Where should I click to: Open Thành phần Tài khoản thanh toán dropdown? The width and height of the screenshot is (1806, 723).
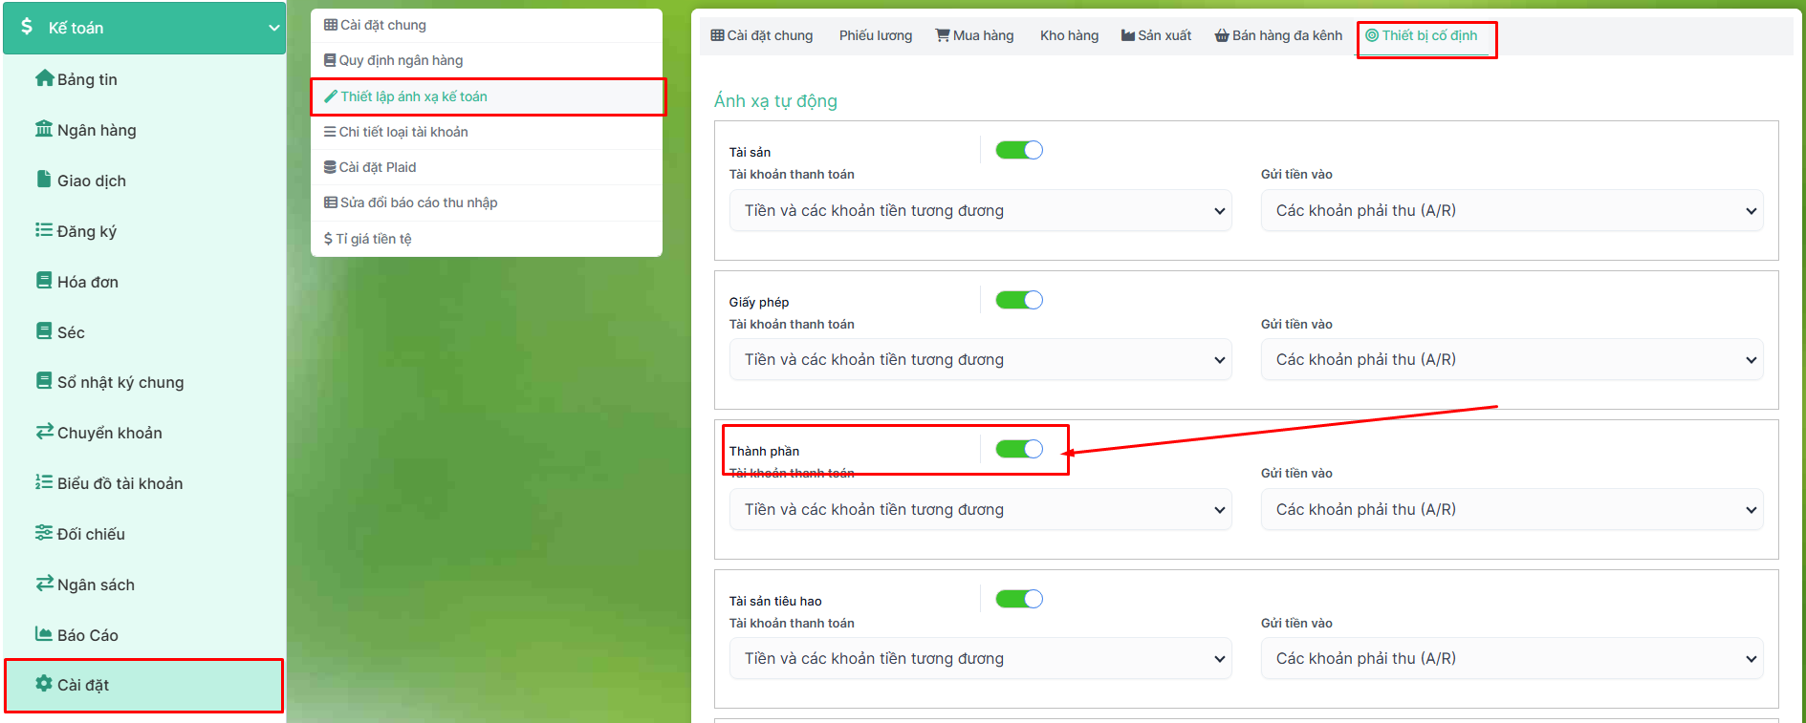point(980,509)
